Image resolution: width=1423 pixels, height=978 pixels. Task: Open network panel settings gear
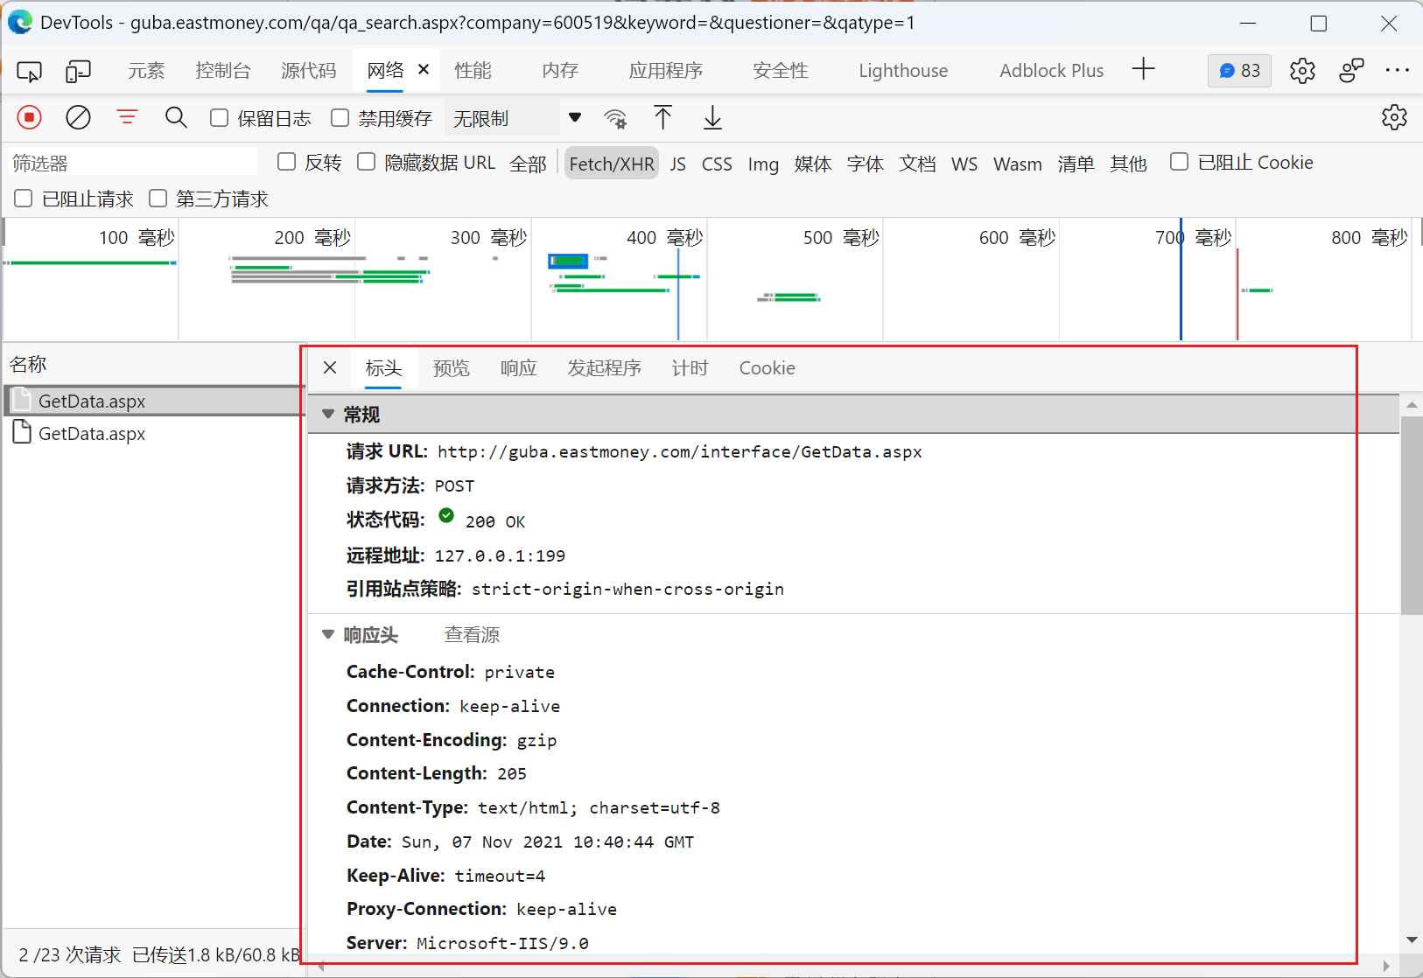[1394, 117]
